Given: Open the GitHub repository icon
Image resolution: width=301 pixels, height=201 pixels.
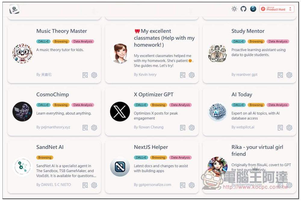Looking at the screenshot, I should click(244, 9).
